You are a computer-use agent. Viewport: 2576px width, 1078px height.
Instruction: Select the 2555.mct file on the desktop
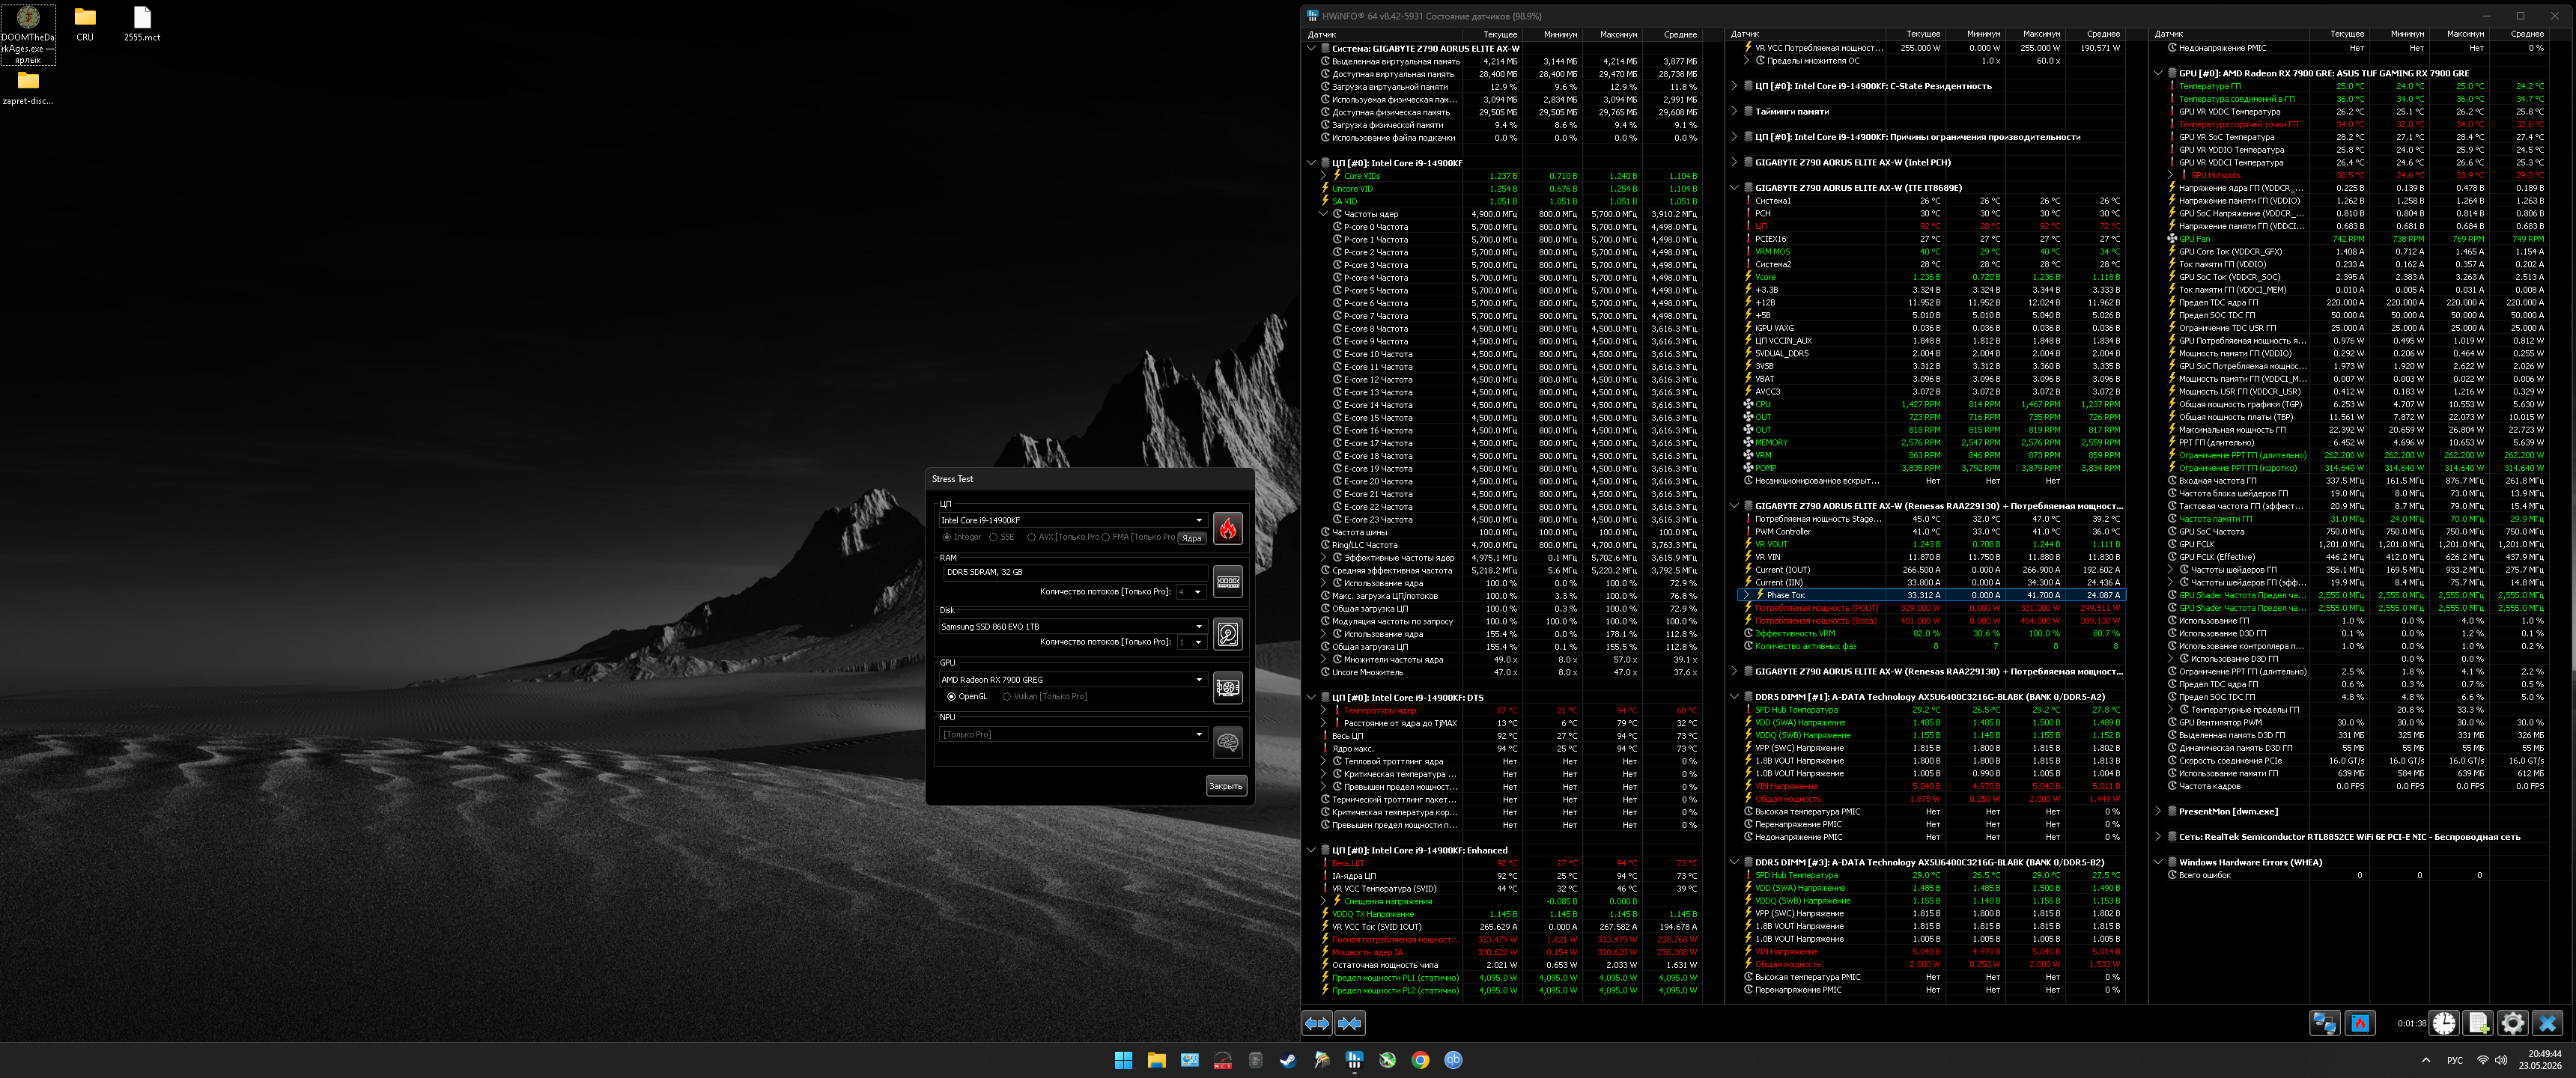point(142,25)
